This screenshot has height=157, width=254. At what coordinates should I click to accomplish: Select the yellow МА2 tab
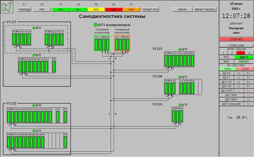[96, 10]
